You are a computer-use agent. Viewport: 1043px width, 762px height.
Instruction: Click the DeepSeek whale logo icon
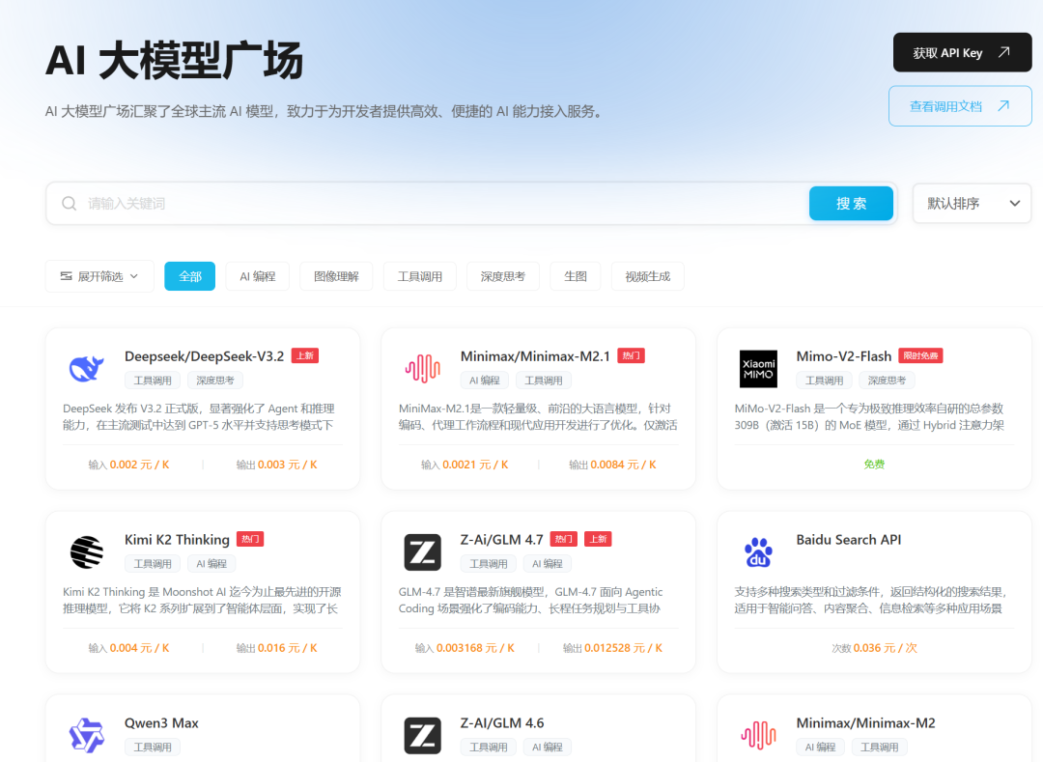coord(87,368)
